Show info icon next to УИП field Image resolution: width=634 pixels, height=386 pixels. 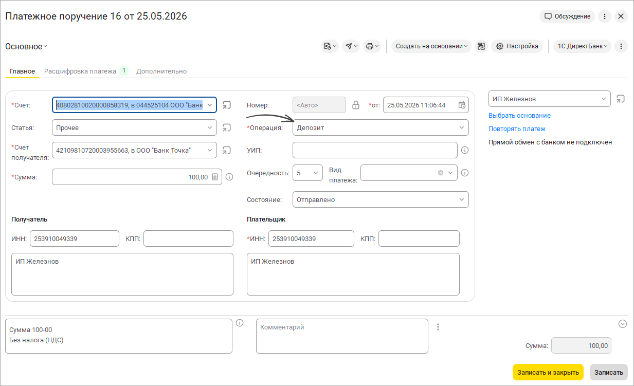(x=465, y=150)
